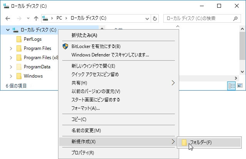Open the 新規作成(X) submenu
246x159 pixels.
tap(118, 142)
